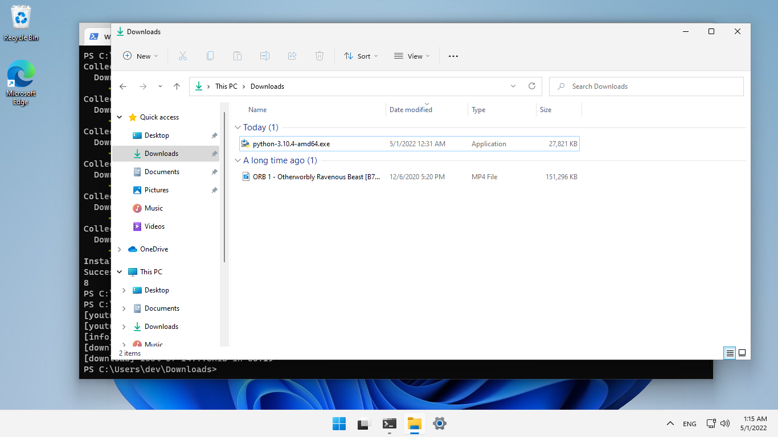This screenshot has height=437, width=778.
Task: Sort by the Size column header
Action: (559, 110)
